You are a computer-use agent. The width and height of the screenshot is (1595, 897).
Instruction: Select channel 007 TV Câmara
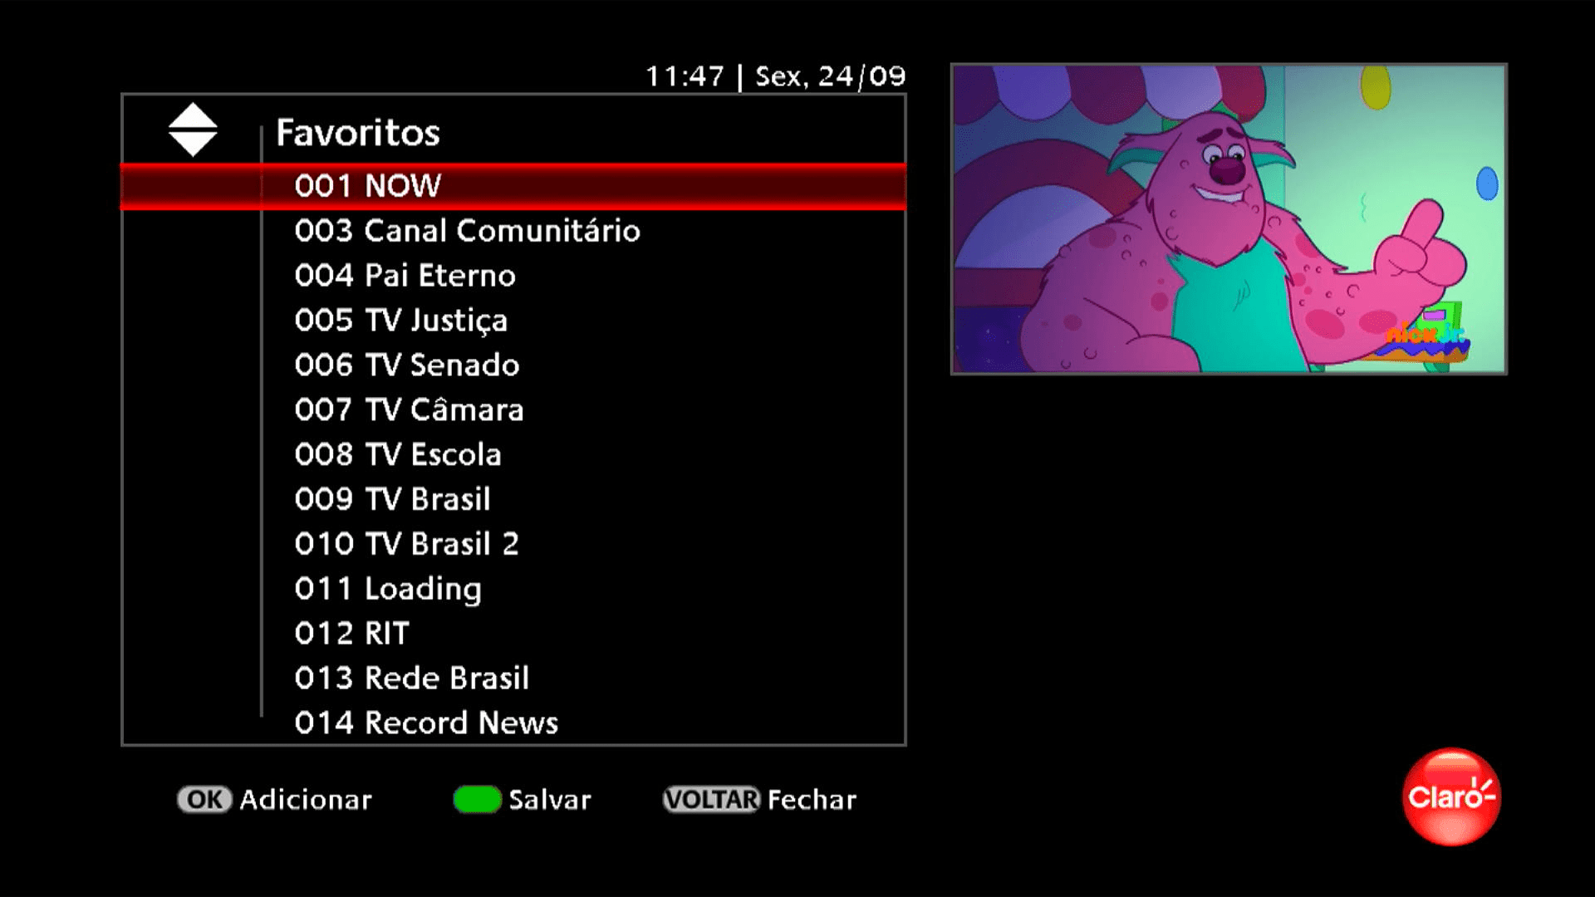(x=513, y=409)
